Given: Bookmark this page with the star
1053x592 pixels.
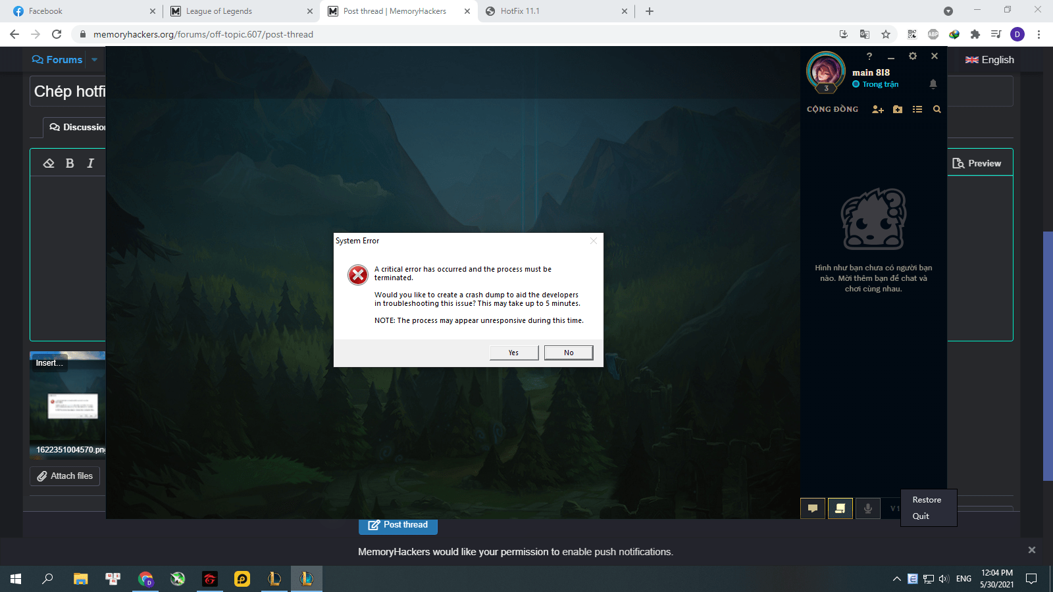Looking at the screenshot, I should 886,34.
